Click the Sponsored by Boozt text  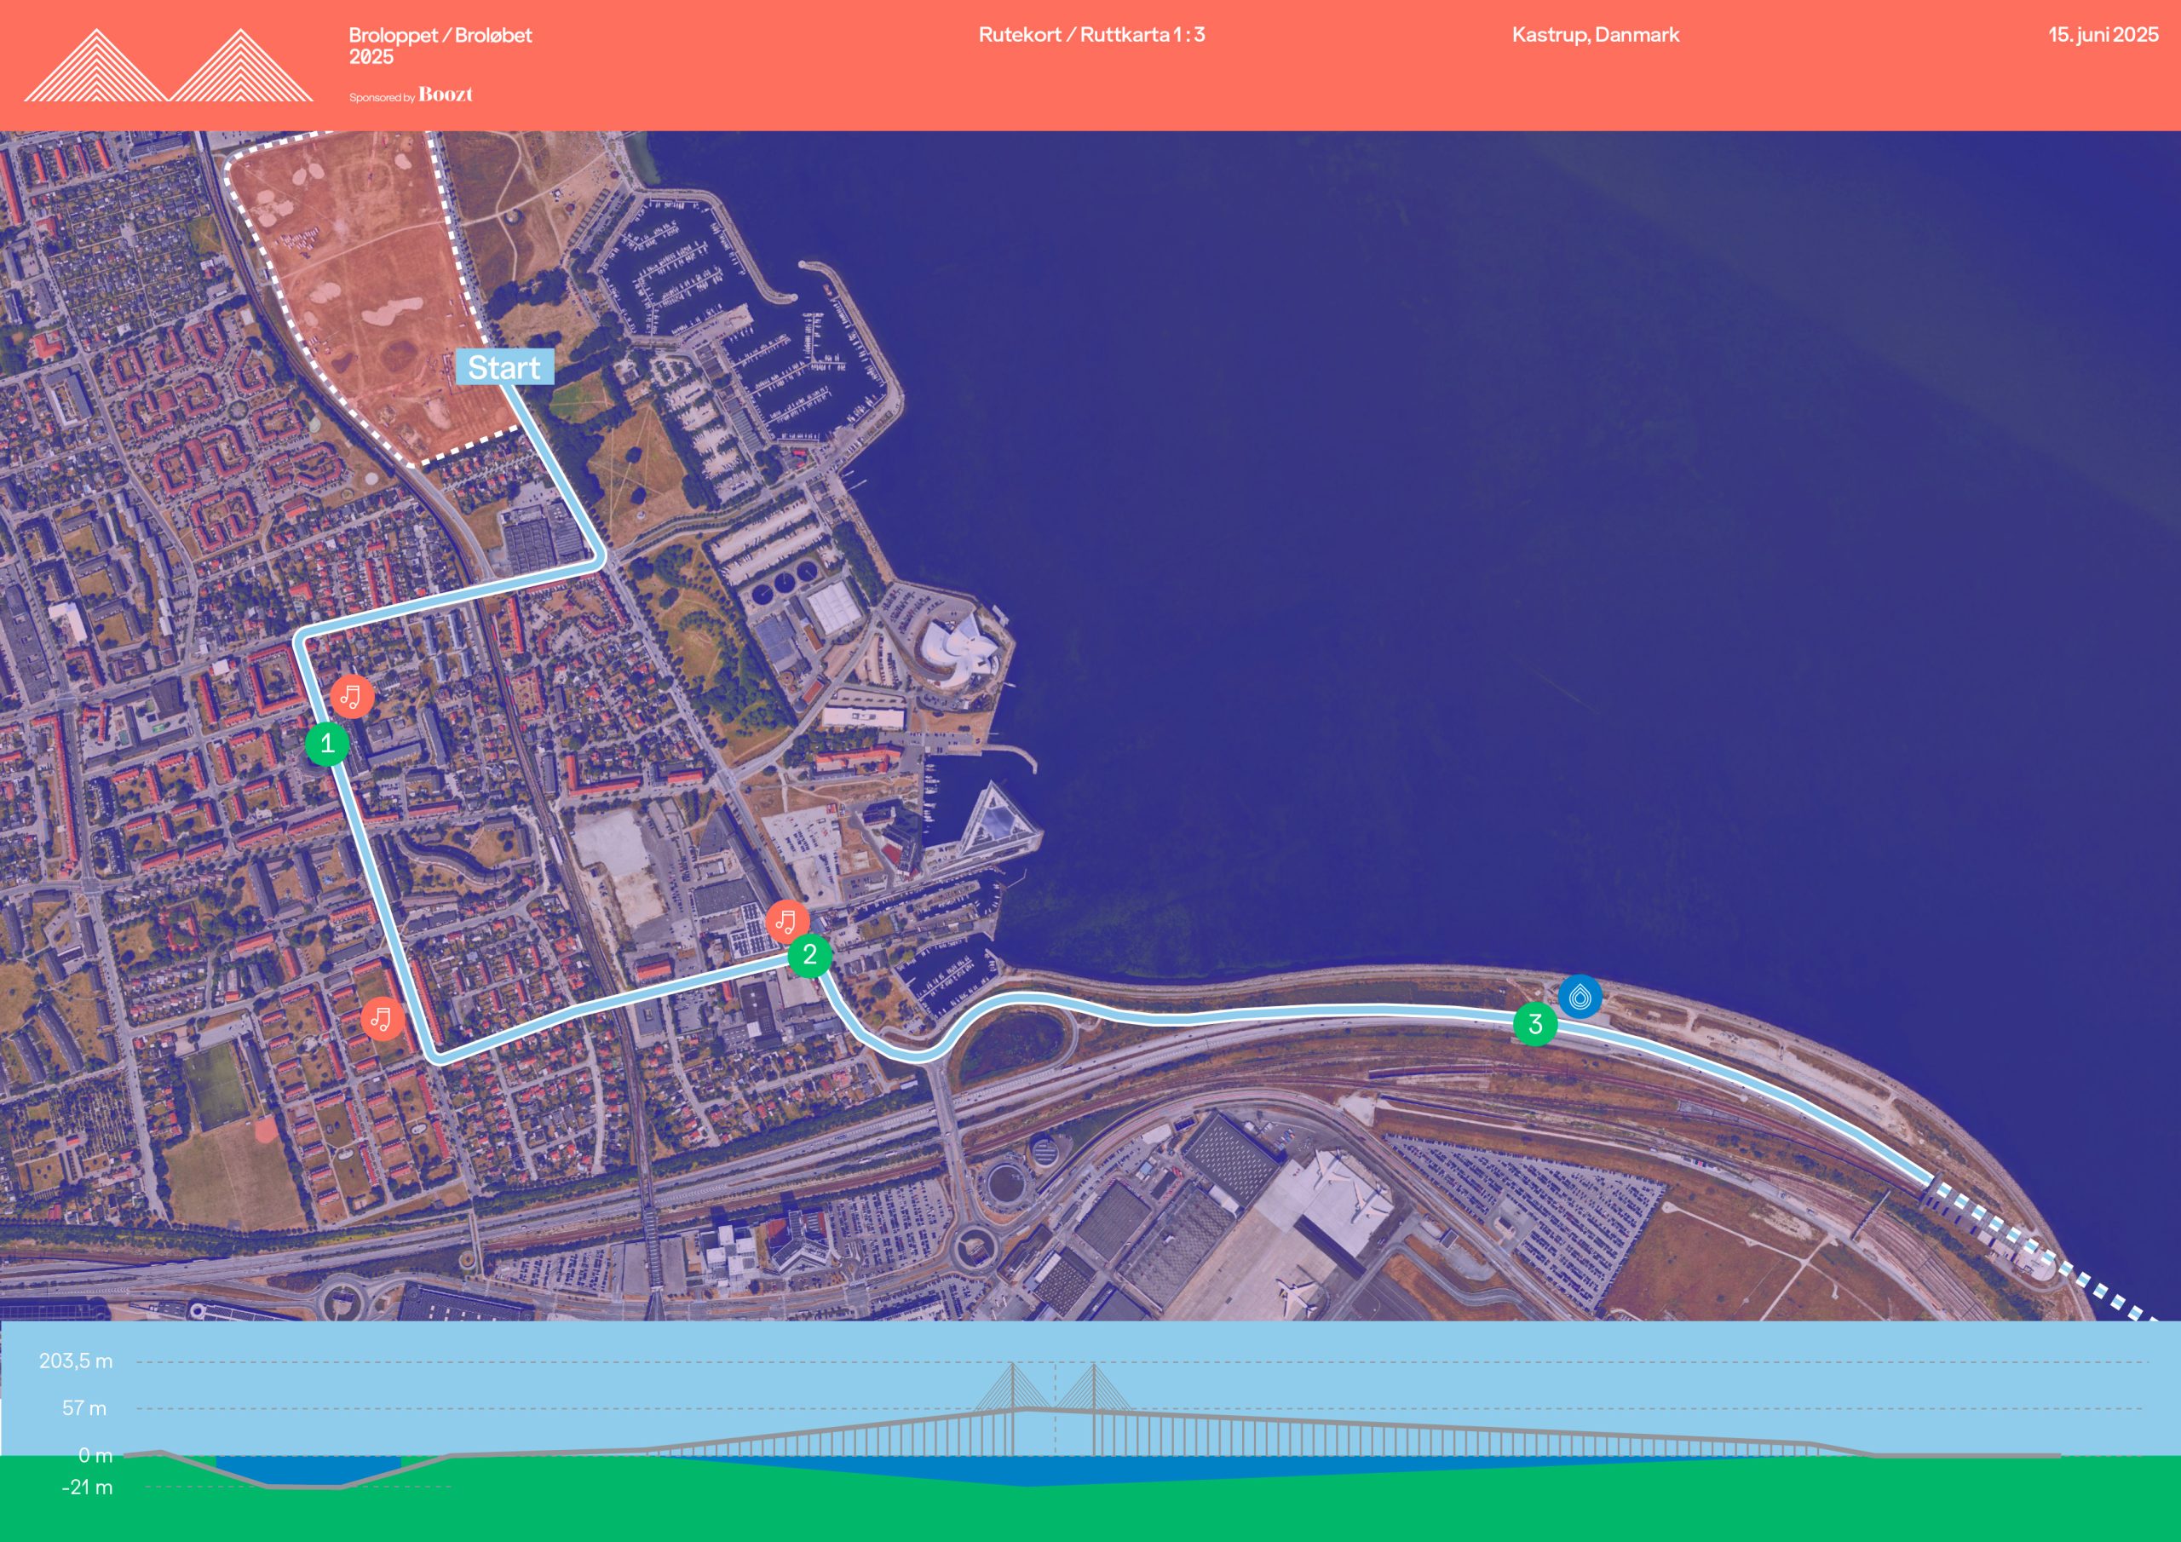coord(411,95)
